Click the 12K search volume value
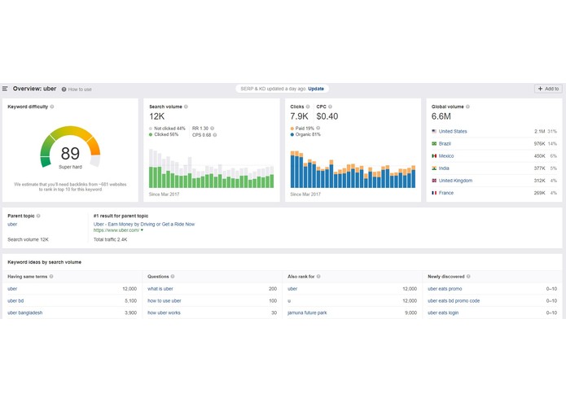The image size is (566, 402). point(156,116)
